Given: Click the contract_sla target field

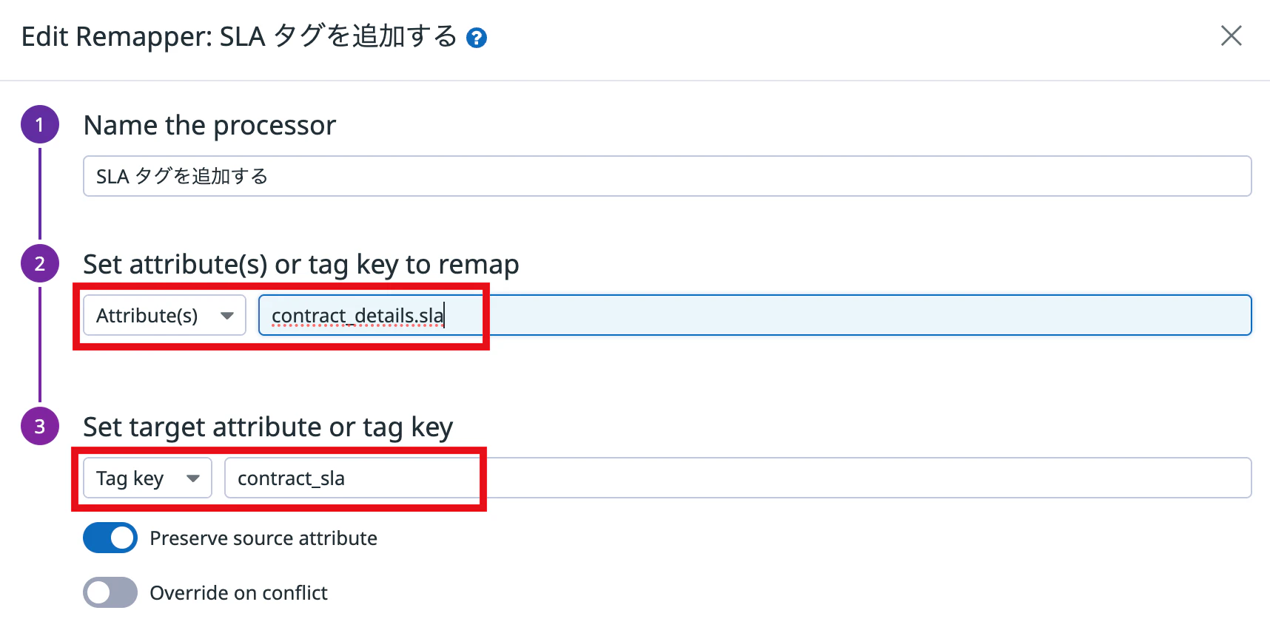Looking at the screenshot, I should (x=738, y=478).
